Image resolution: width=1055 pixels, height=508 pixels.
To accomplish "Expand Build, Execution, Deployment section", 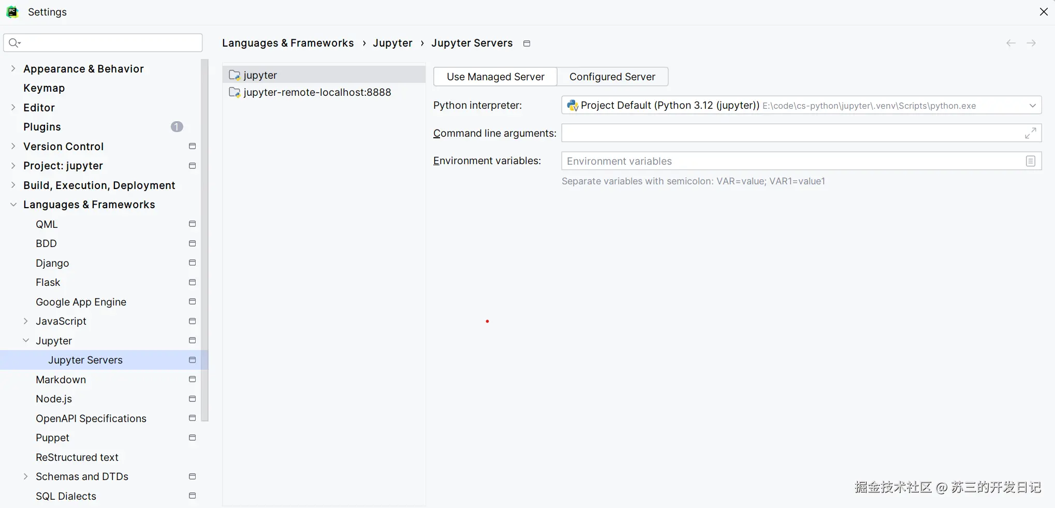I will pos(13,185).
